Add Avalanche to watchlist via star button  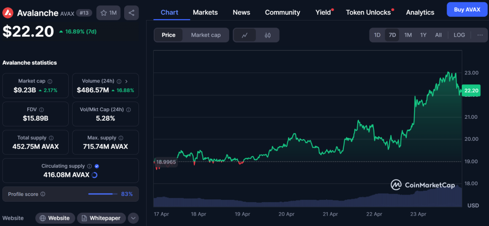108,13
